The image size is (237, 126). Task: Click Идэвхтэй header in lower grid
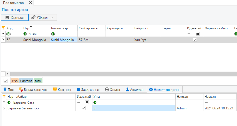pyautogui.click(x=84, y=97)
